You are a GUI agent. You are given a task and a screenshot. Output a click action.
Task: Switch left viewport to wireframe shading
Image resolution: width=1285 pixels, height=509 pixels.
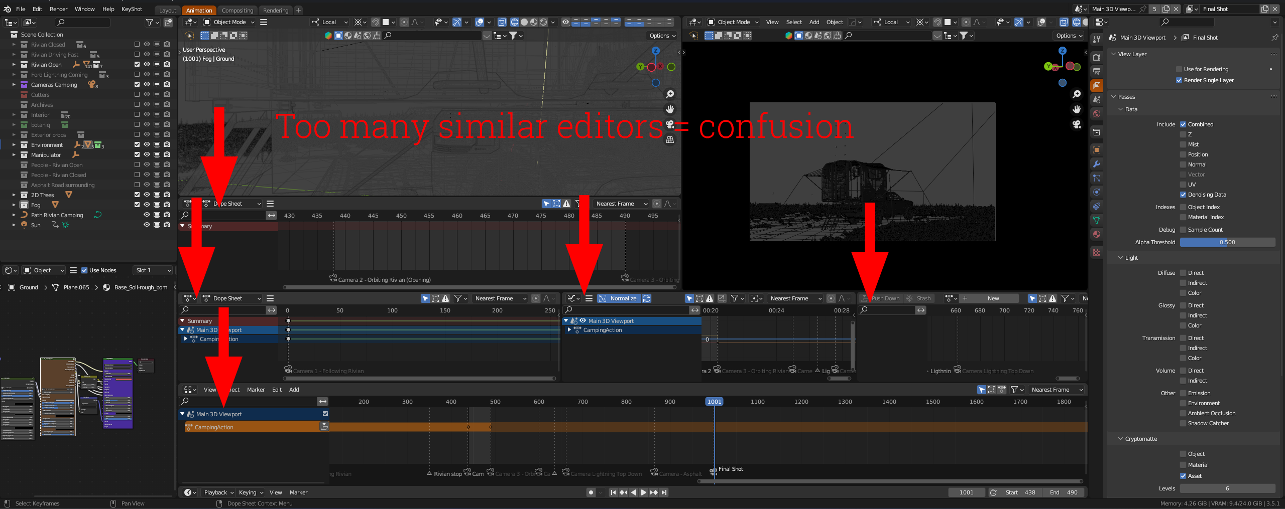point(515,22)
